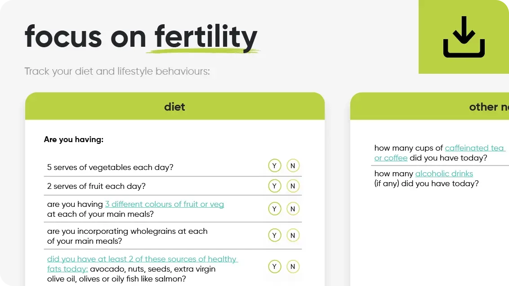Click the 'Are you having:' label
509x286 pixels.
tap(74, 139)
